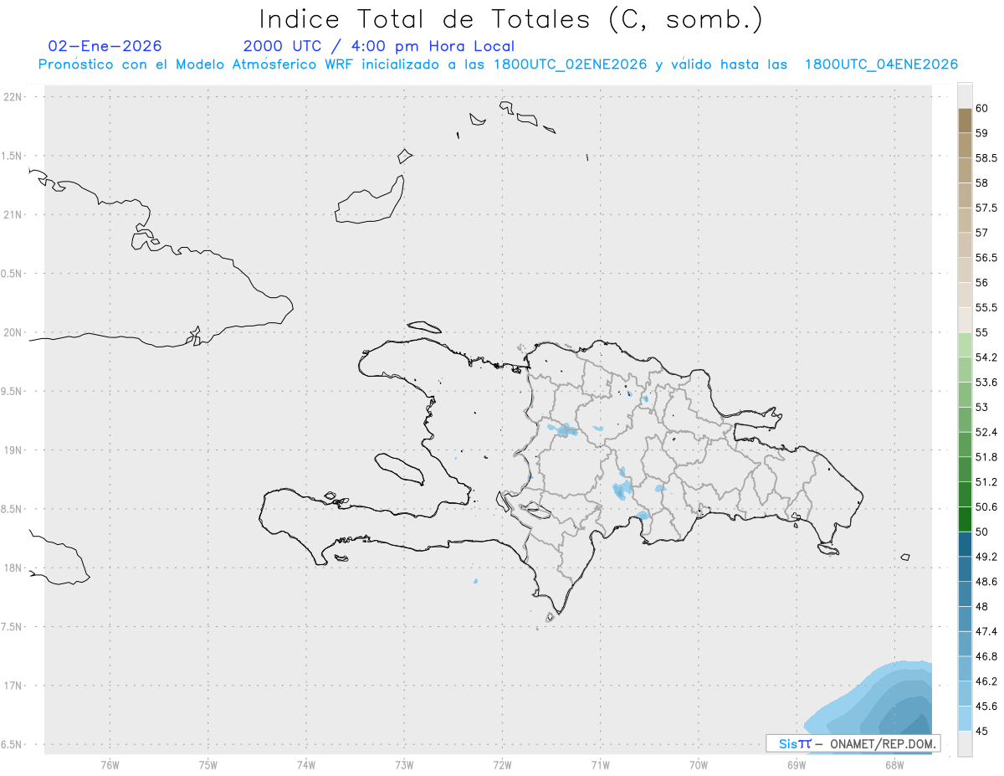Click the colorbar value "46.2"
The width and height of the screenshot is (1004, 776).
point(987,681)
